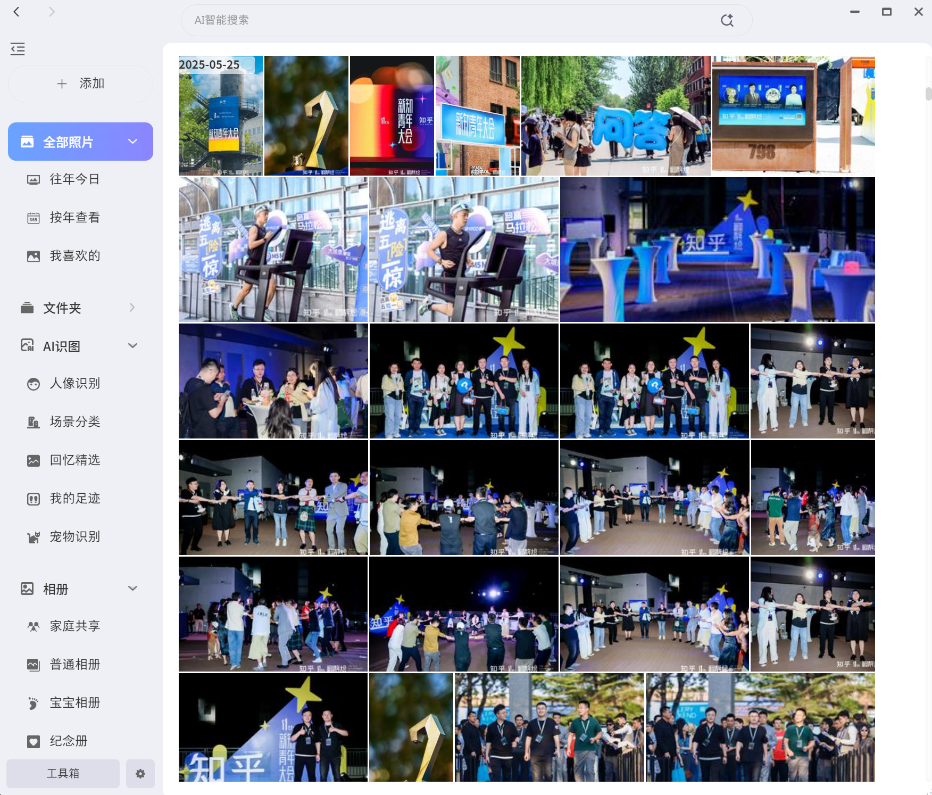The height and width of the screenshot is (795, 932).
Task: Open the blue 问答 balloon letters photo
Action: 616,115
